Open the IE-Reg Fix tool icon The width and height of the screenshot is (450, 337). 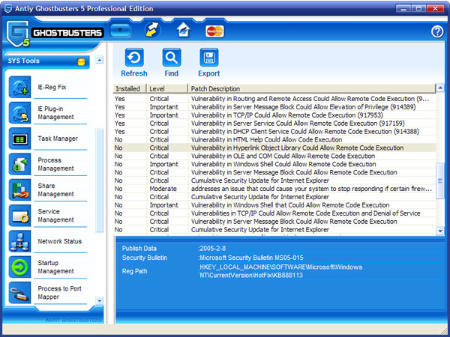19,87
